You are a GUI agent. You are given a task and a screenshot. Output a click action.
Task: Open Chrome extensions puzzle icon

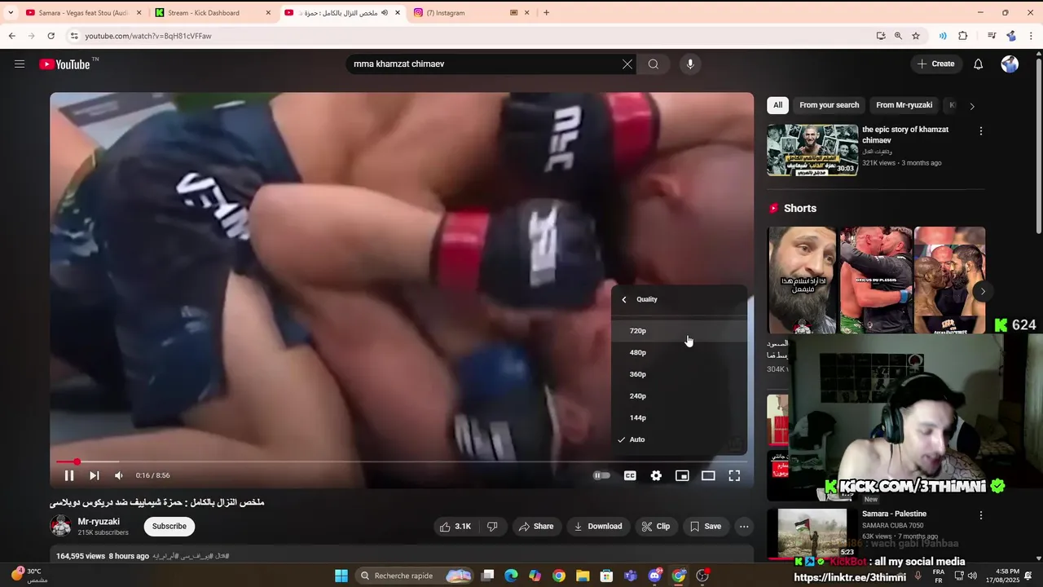[x=963, y=36]
